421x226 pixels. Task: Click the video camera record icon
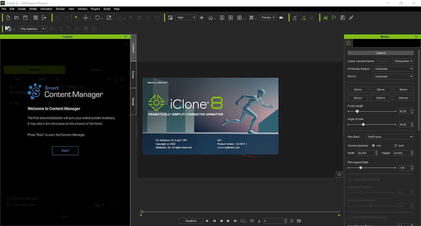click(x=281, y=18)
